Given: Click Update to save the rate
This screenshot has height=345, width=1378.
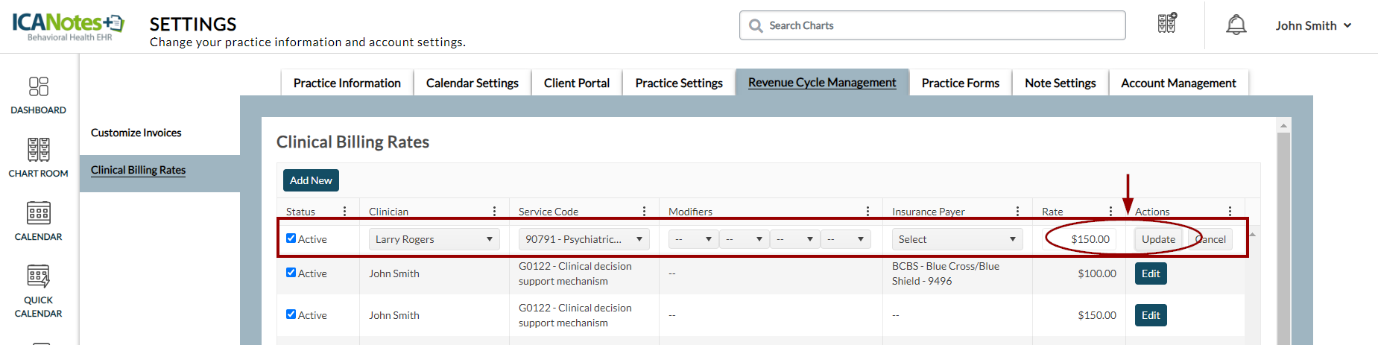Looking at the screenshot, I should click(x=1158, y=239).
